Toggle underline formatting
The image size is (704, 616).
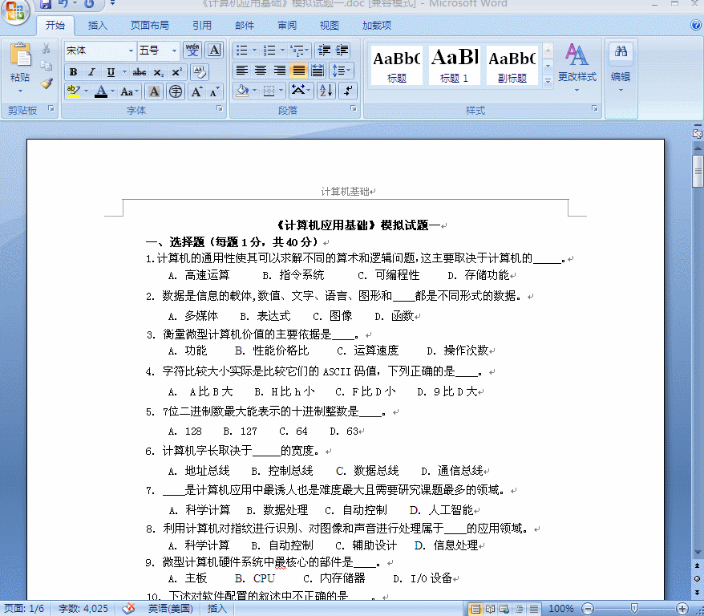[x=111, y=72]
